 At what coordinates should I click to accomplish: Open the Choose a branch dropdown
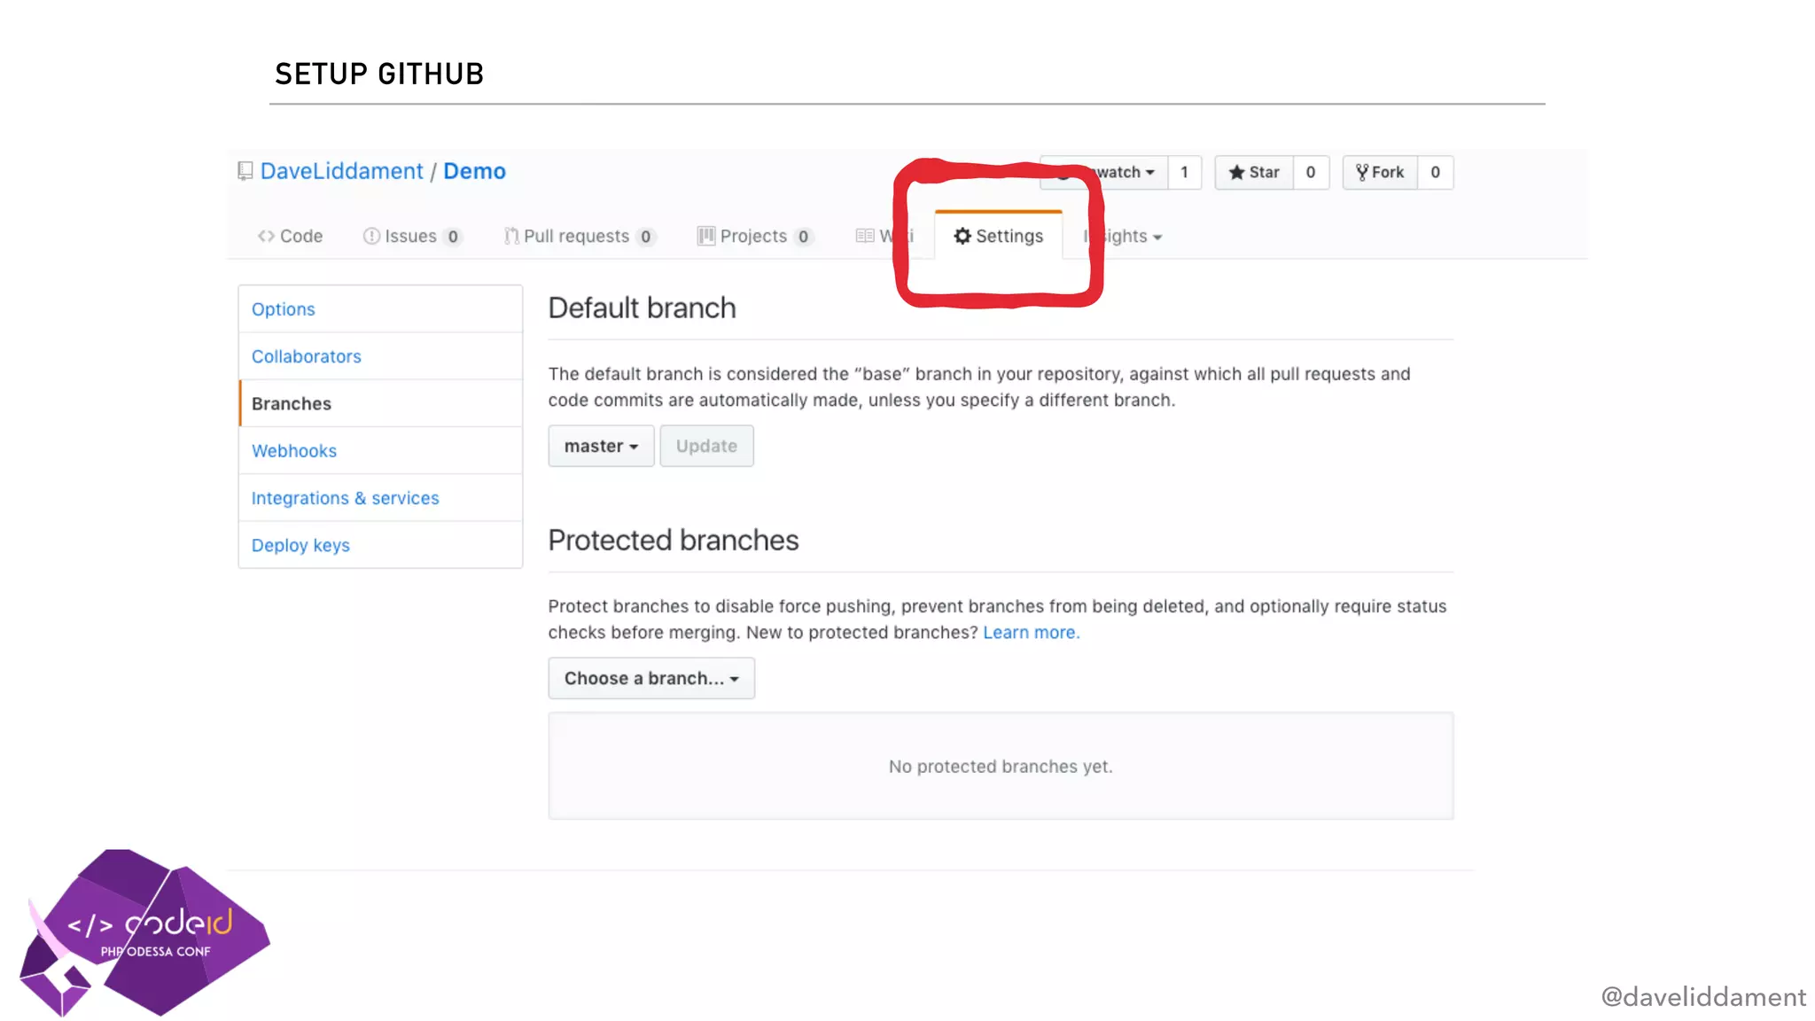651,678
